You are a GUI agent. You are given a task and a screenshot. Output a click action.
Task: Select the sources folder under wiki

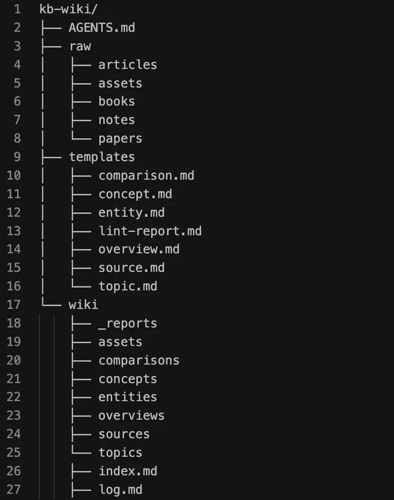[x=124, y=434]
